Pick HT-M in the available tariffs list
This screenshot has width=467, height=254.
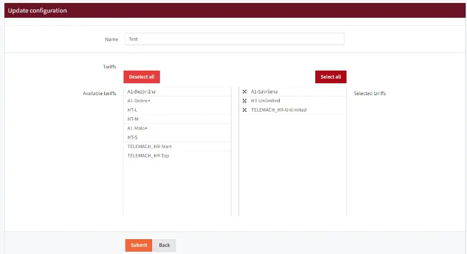point(177,119)
